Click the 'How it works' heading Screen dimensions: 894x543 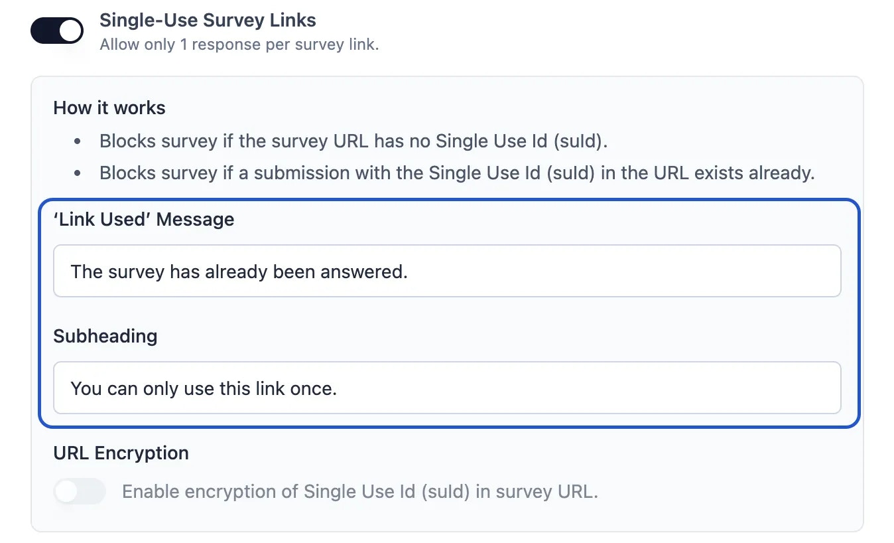[x=109, y=108]
